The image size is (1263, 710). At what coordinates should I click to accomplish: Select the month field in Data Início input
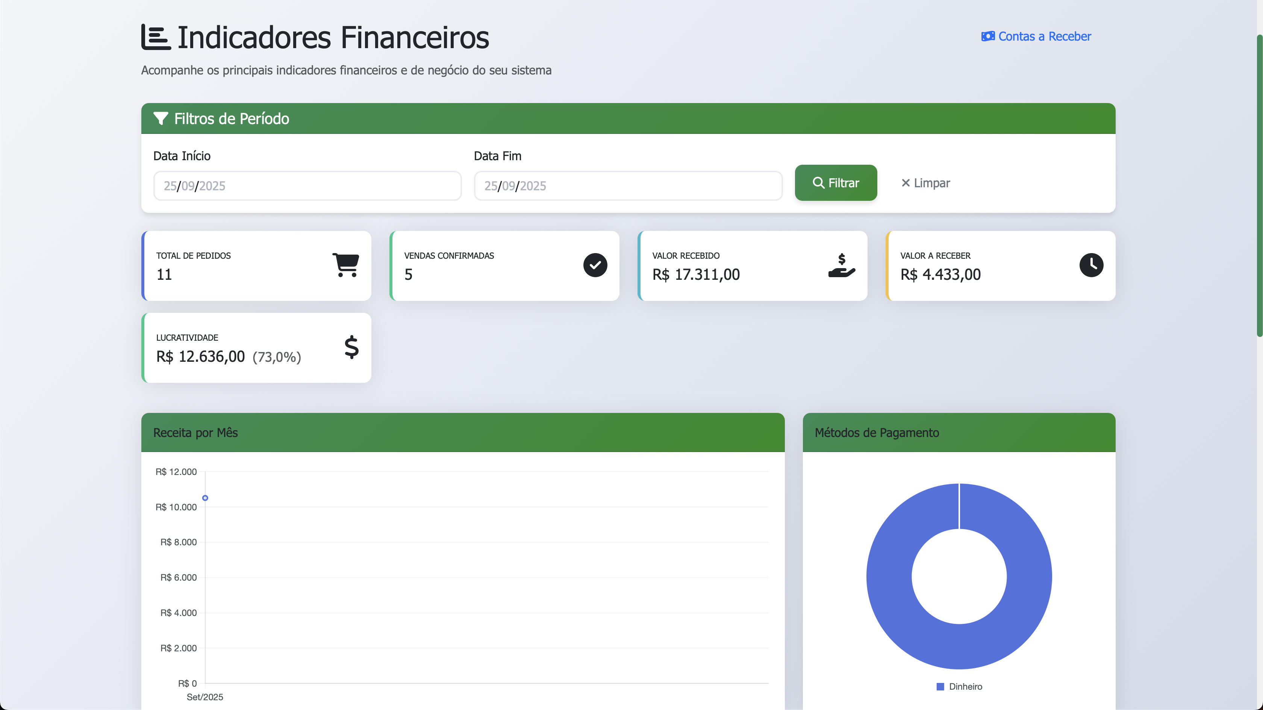pos(188,185)
